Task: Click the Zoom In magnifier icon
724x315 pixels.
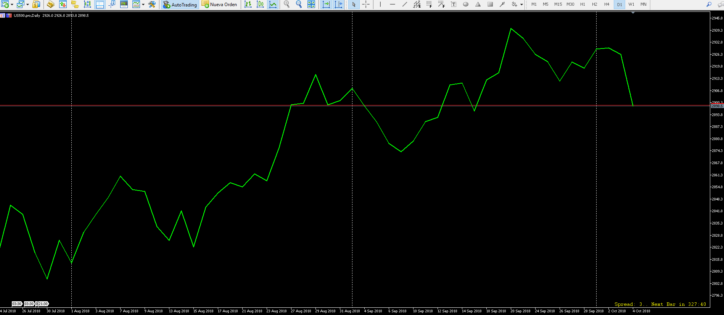Action: tap(286, 5)
